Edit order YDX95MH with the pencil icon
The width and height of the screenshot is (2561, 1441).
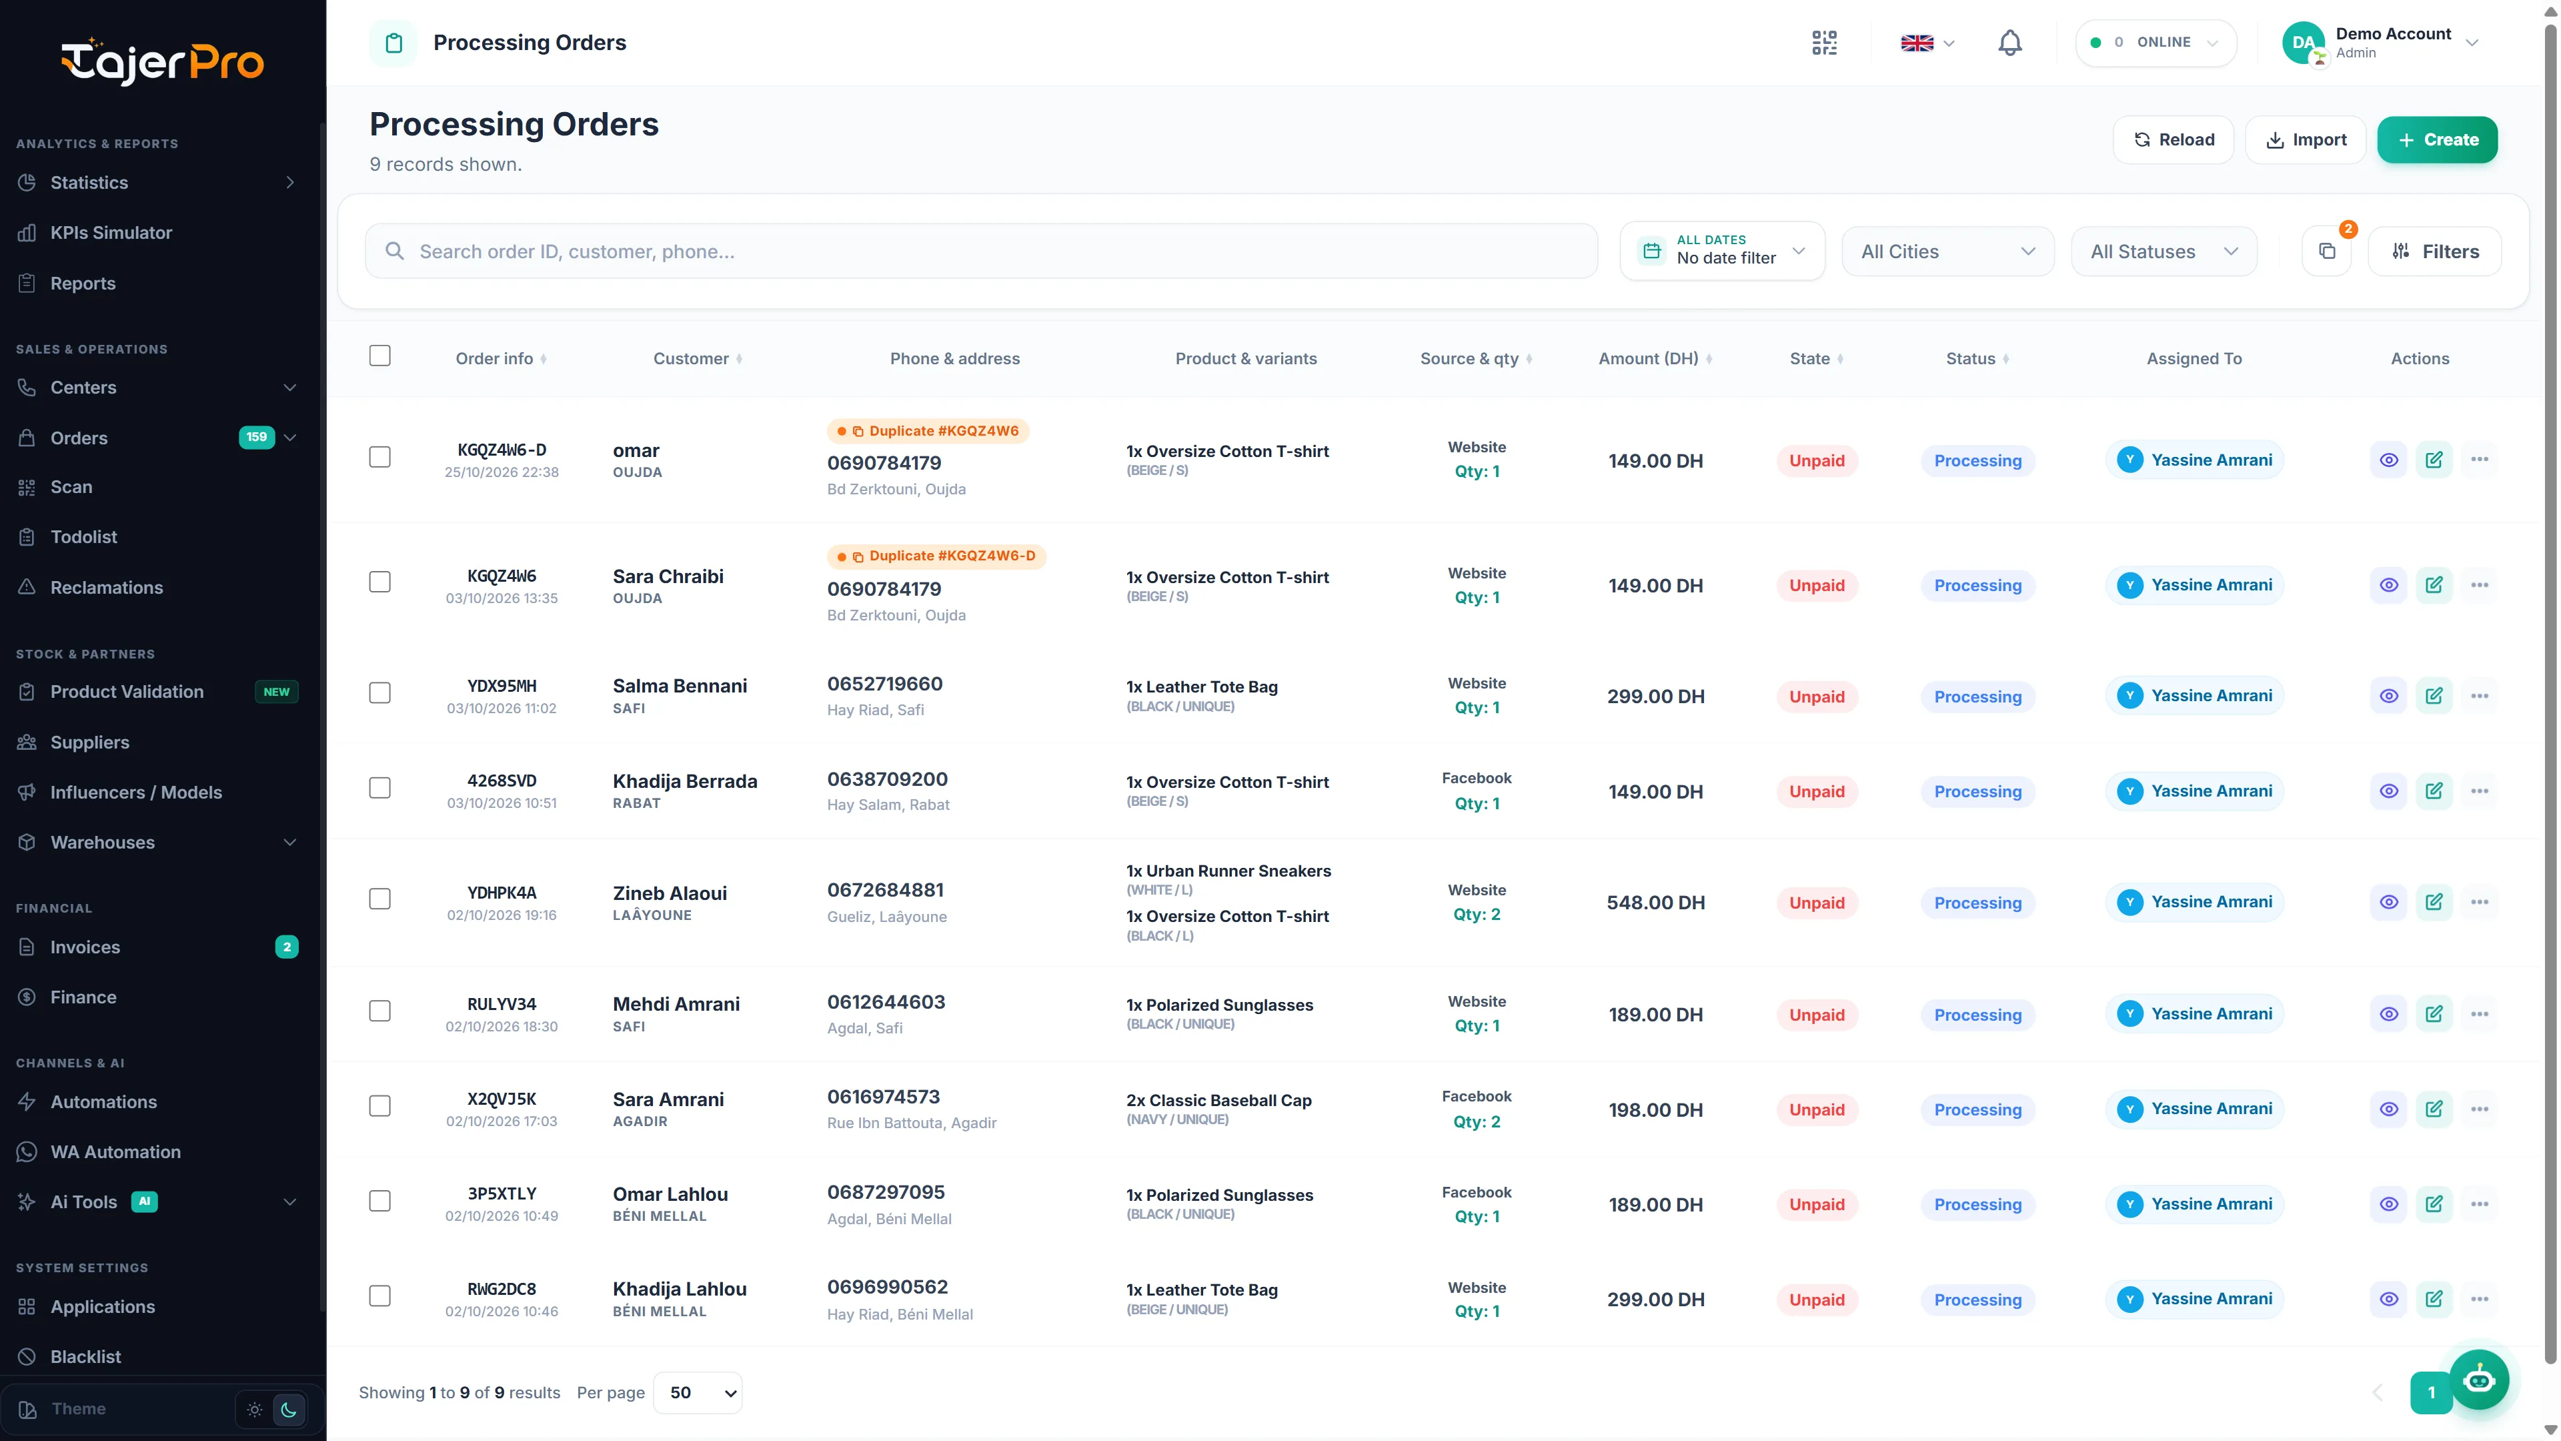(2434, 696)
